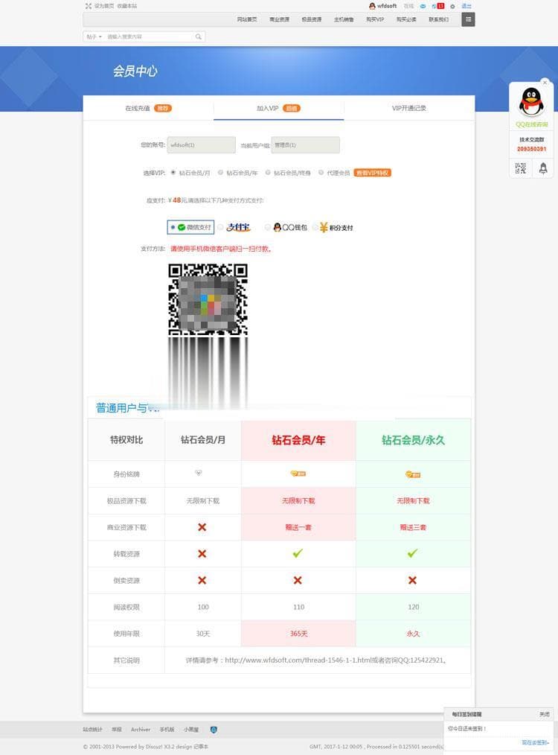This screenshot has height=755, width=558.
Task: Click the thread-1546 URL in 其它说明 row
Action: (298, 660)
